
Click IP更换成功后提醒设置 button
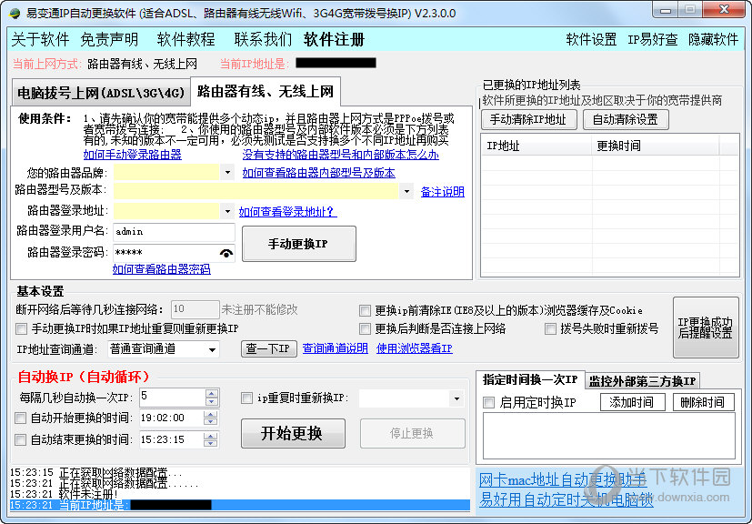[x=706, y=327]
